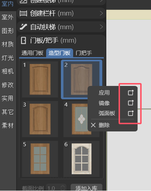Click the railing icon for 创建栏杆
Image resolution: width=151 pixels, height=191 pixels.
pyautogui.click(x=23, y=13)
